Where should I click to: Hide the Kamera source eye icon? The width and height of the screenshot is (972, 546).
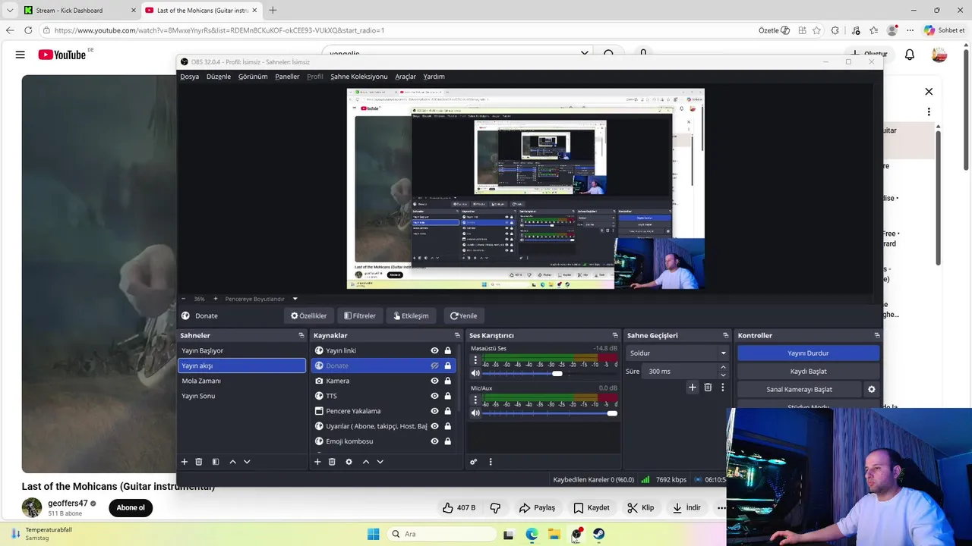pos(434,381)
